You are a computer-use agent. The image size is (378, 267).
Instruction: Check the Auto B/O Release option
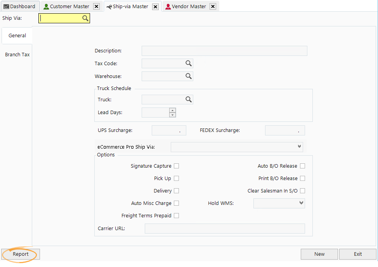302,166
